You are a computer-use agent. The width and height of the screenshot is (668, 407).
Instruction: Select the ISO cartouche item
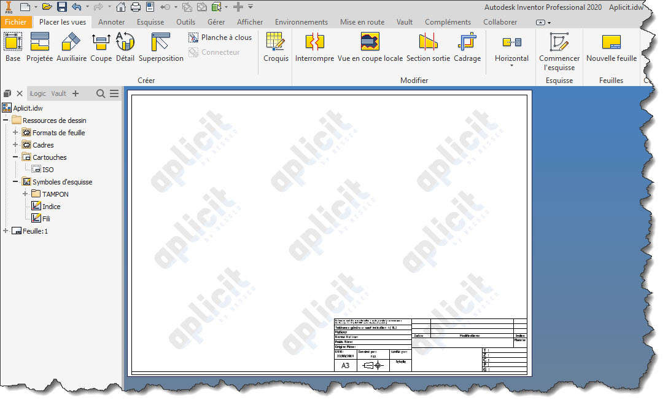pyautogui.click(x=42, y=169)
